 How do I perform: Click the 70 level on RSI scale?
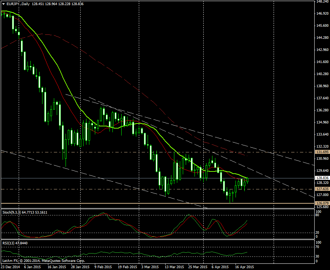pos(318,247)
